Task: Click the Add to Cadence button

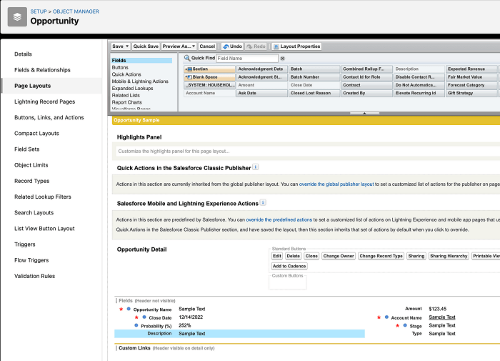Action: (x=289, y=266)
